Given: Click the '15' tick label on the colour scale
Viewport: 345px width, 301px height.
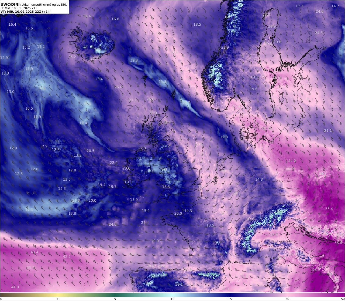Looking at the screenshot, I should click(x=230, y=299).
